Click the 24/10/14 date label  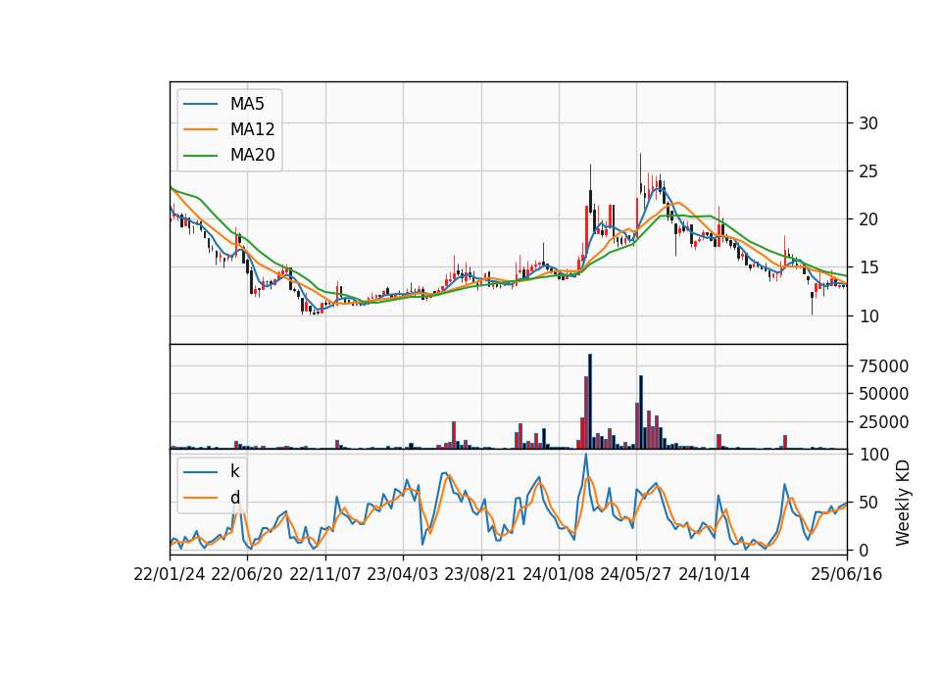click(715, 575)
